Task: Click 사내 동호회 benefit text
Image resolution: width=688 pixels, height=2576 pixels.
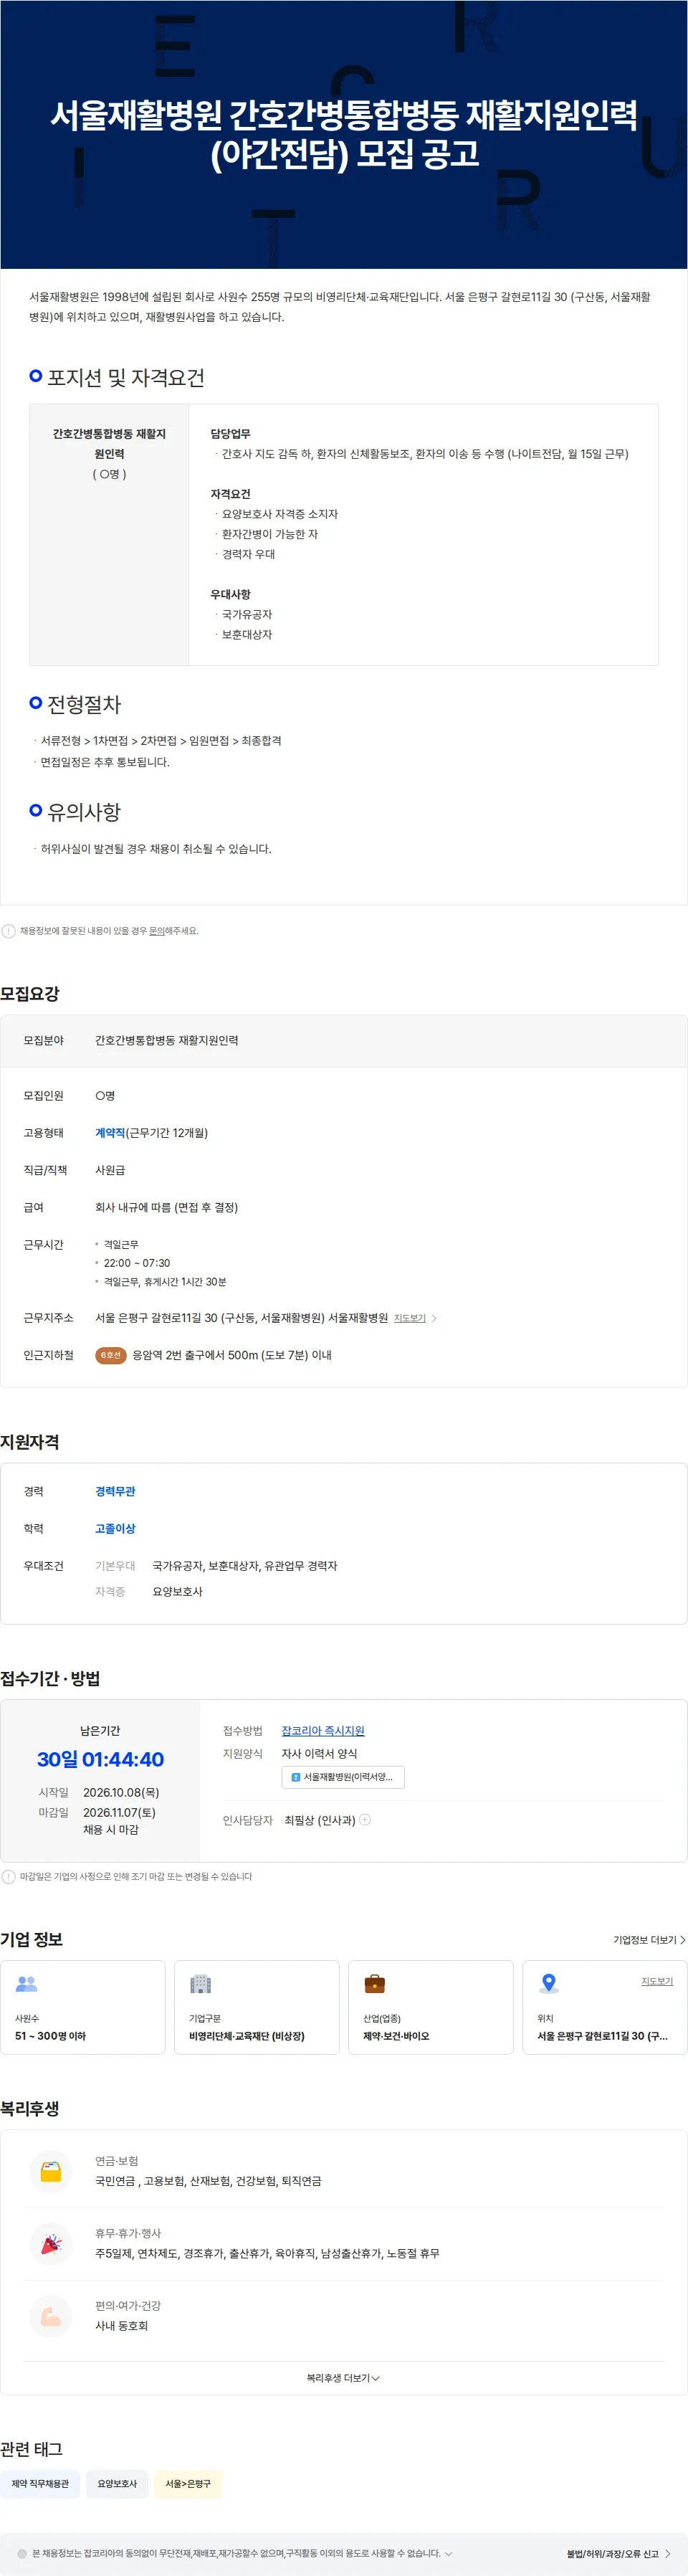Action: [x=121, y=2326]
